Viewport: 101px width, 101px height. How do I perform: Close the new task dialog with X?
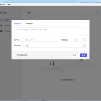click(x=86, y=24)
